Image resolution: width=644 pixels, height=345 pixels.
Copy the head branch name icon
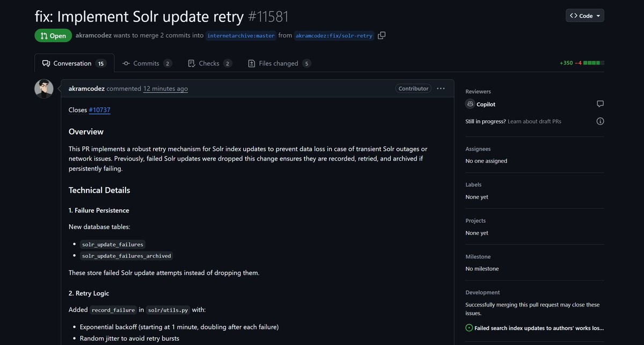click(x=382, y=35)
